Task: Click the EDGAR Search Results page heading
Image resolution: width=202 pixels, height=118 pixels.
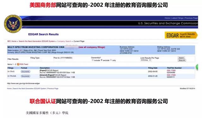Action: 44,34
